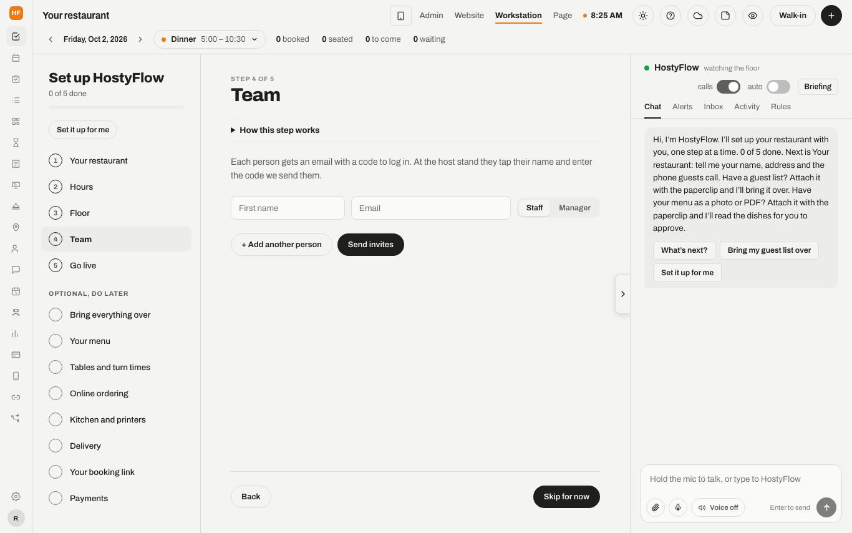Image resolution: width=852 pixels, height=533 pixels.
Task: Click the eye visibility icon in header
Action: pos(753,16)
